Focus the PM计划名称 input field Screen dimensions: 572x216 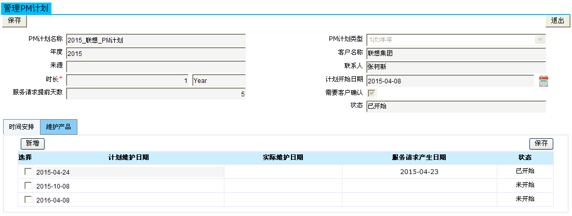[x=156, y=40]
